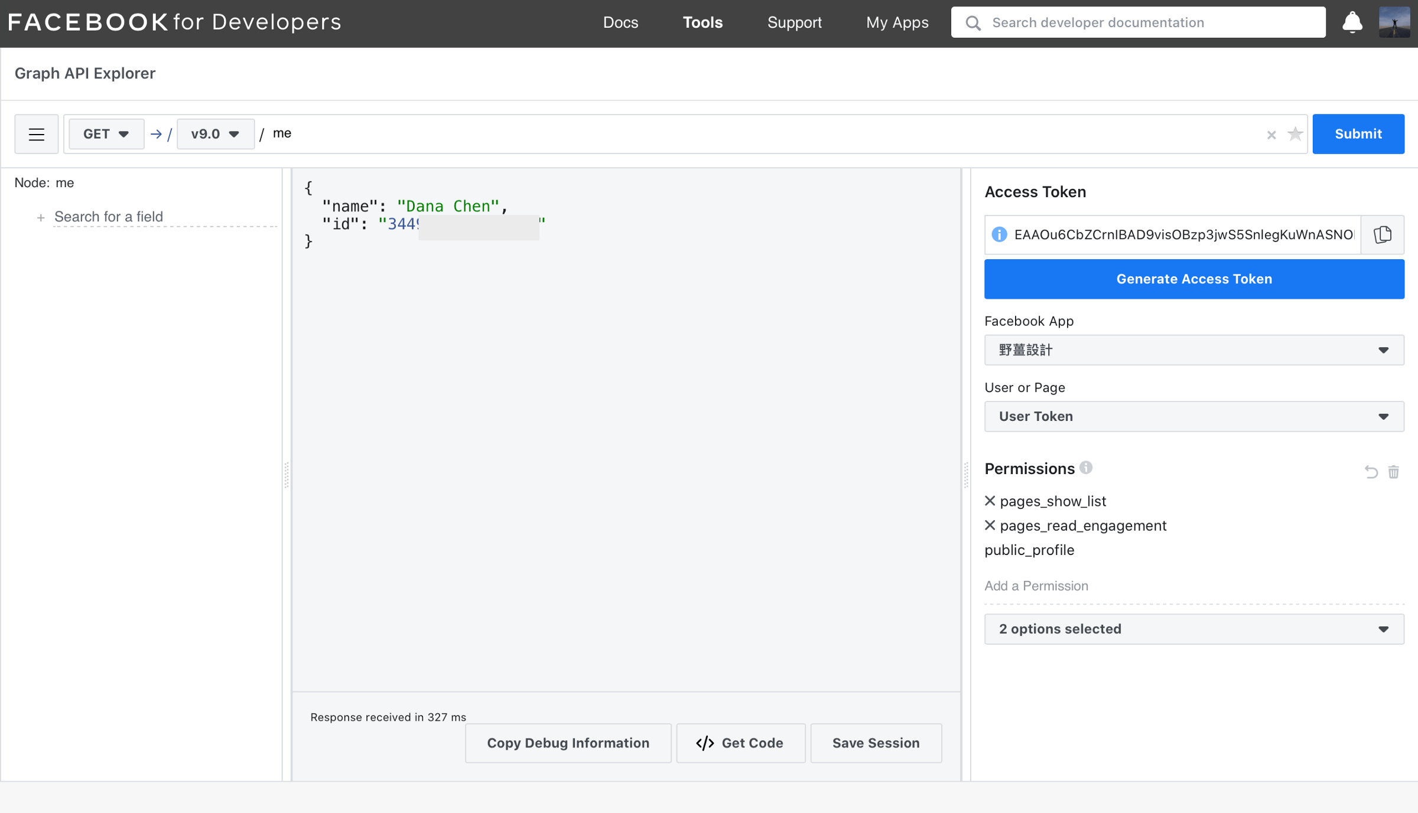Click the Search for a field input
The image size is (1418, 813).
point(165,217)
